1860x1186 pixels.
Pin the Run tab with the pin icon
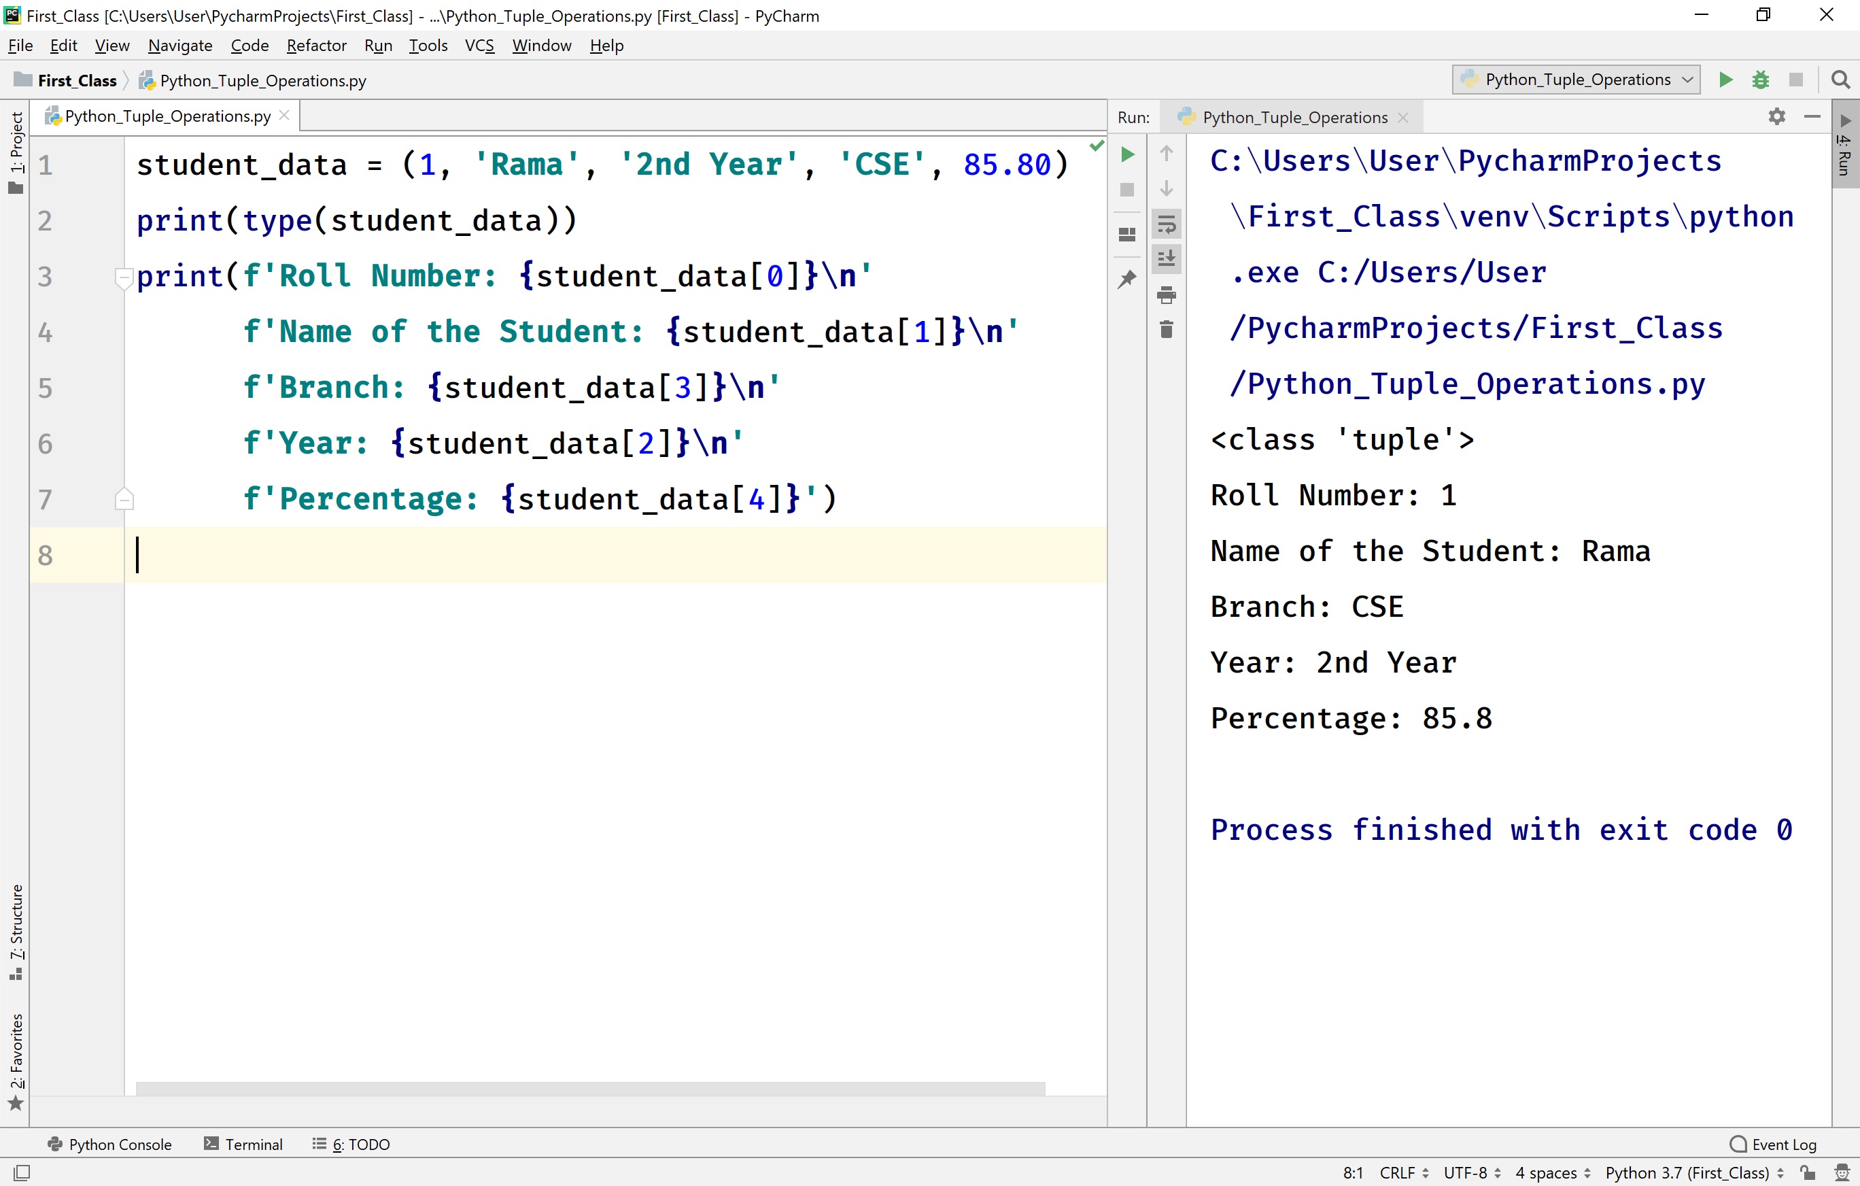(1127, 279)
